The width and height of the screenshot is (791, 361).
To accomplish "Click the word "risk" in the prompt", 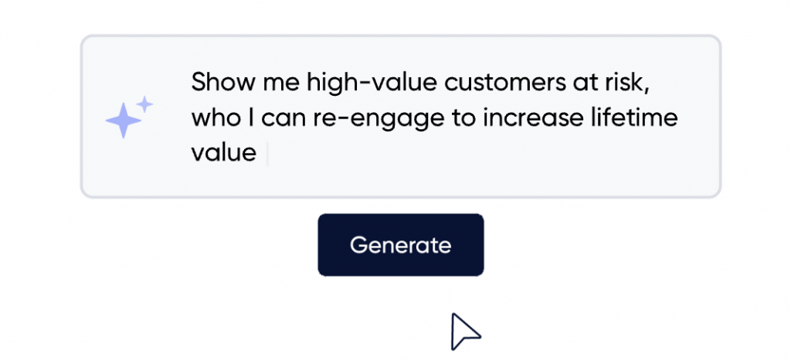I will [626, 82].
